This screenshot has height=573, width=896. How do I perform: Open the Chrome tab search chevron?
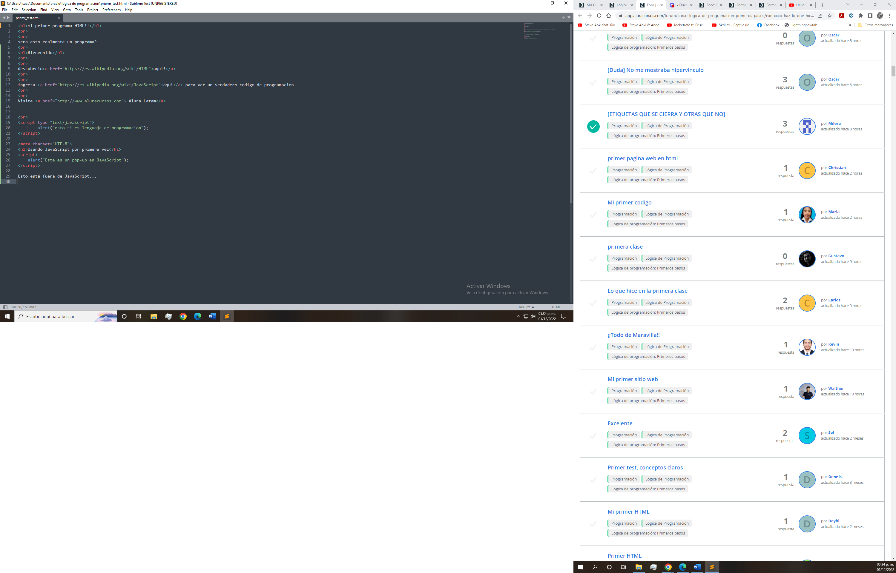[848, 4]
